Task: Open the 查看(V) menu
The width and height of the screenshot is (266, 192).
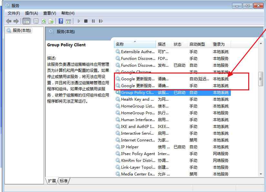Action: pos(49,13)
